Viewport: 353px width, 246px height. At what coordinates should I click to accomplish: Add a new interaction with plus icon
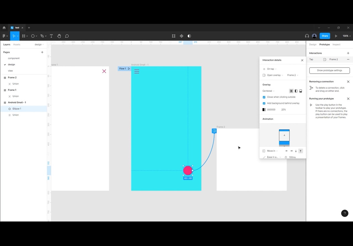[x=348, y=53]
